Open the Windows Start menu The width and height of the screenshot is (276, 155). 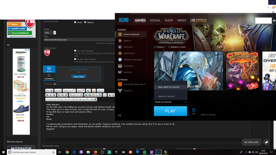[3, 152]
